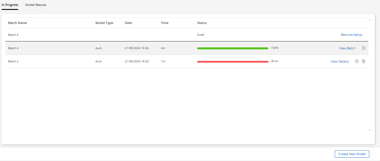The width and height of the screenshot is (380, 161).
Task: Click the scroll down arrow of the table
Action: [x=370, y=130]
